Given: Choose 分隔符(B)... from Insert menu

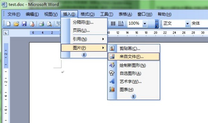Looking at the screenshot, I should [84, 23].
